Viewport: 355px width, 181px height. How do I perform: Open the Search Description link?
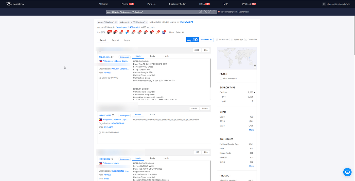click(x=228, y=12)
